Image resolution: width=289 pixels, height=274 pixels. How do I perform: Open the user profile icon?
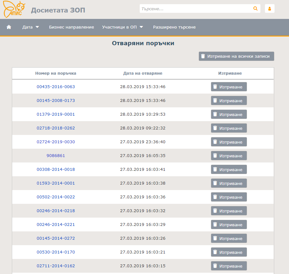click(269, 9)
